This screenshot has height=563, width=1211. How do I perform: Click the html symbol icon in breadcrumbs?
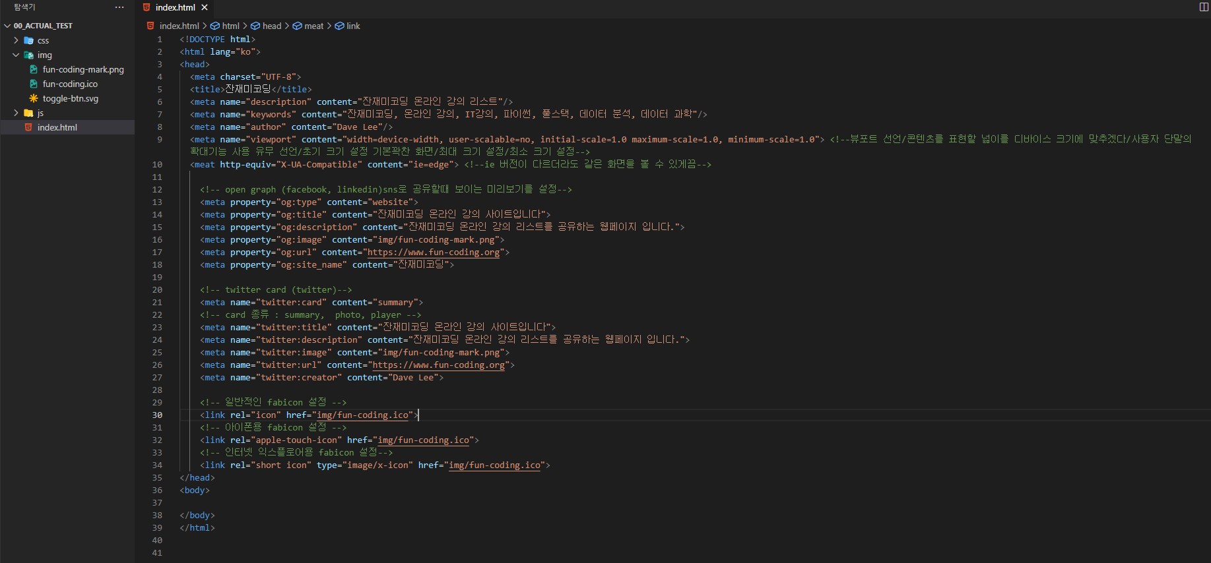pyautogui.click(x=215, y=26)
